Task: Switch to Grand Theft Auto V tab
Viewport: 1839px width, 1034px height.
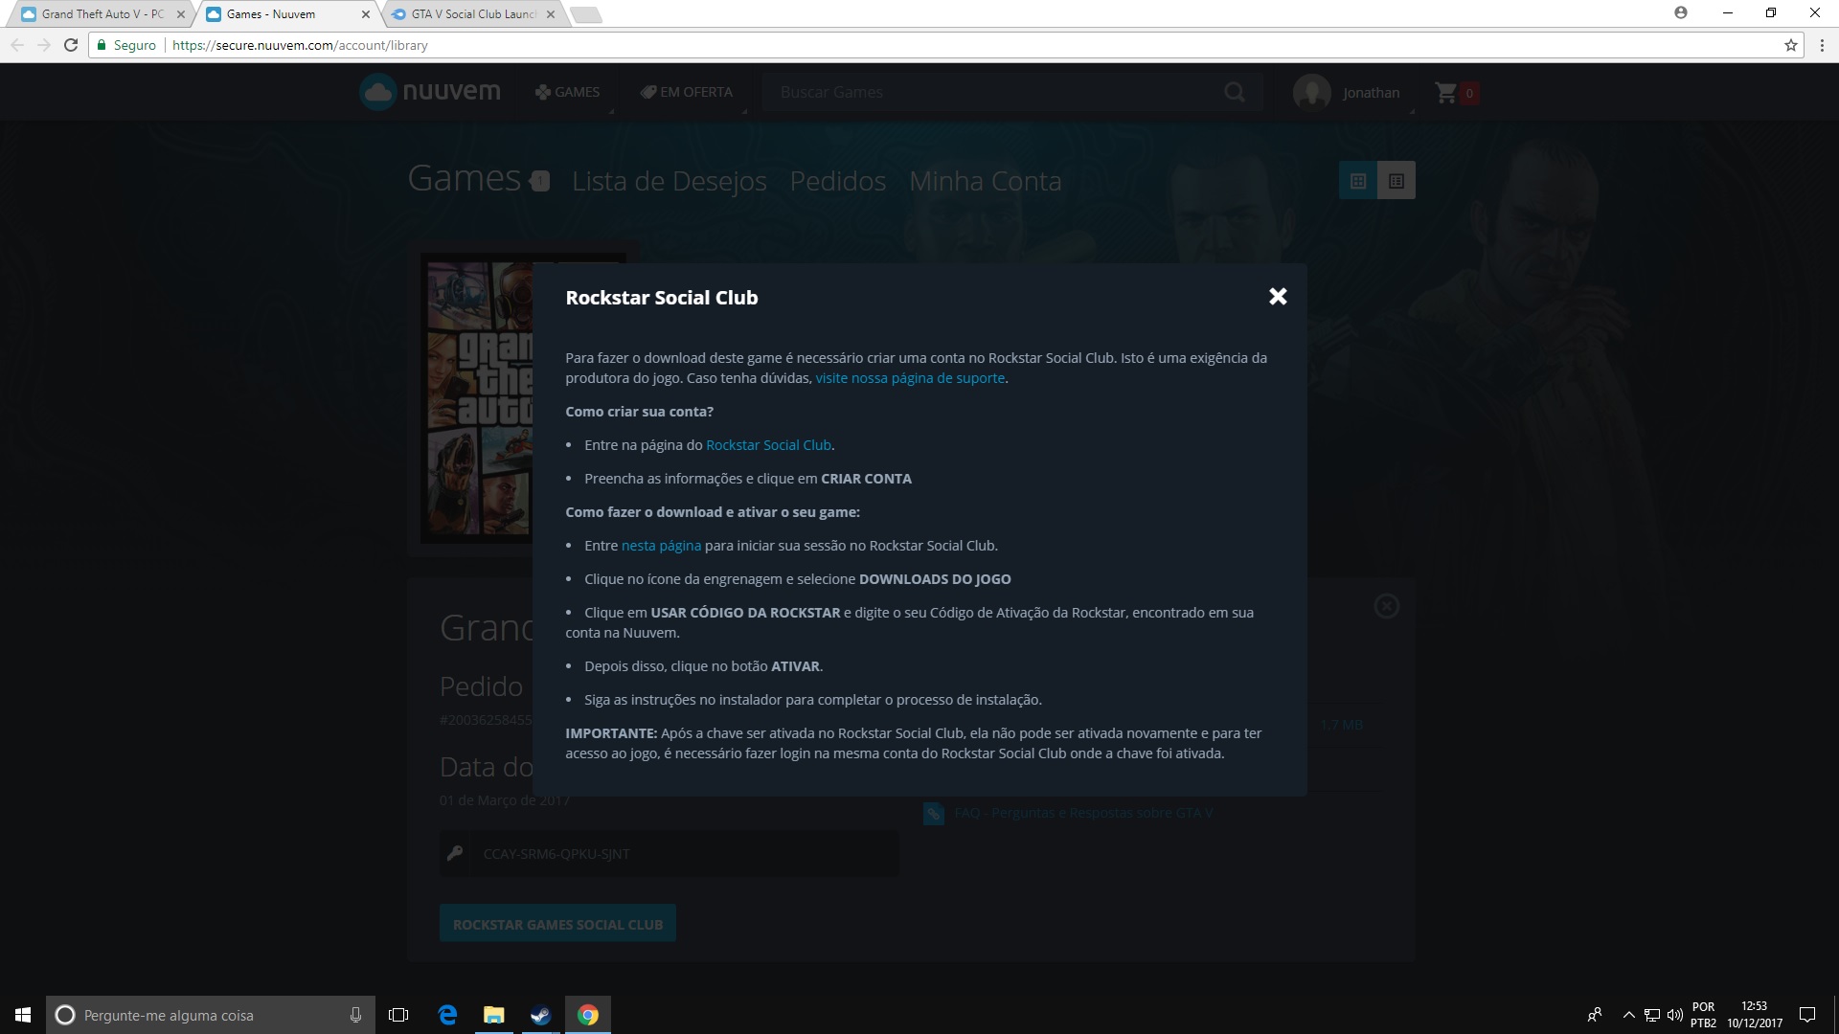Action: click(x=101, y=14)
